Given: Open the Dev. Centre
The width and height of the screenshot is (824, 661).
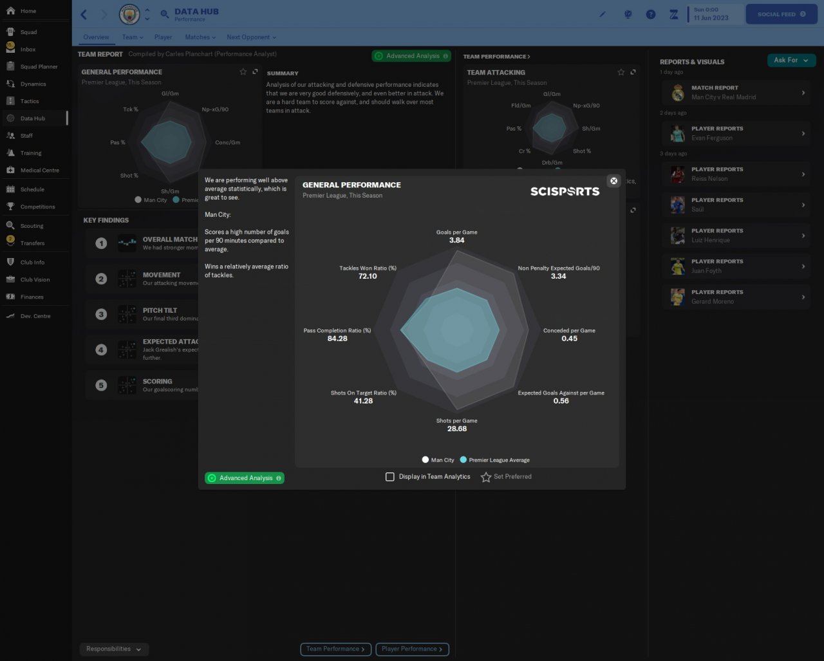Looking at the screenshot, I should (35, 316).
